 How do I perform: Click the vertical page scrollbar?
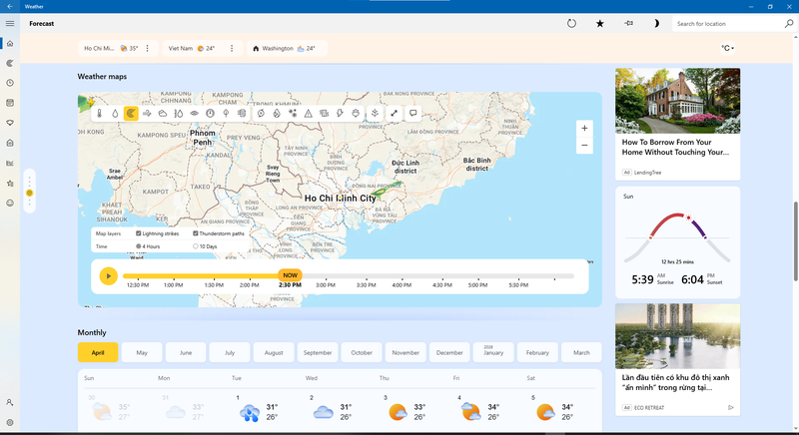point(795,241)
